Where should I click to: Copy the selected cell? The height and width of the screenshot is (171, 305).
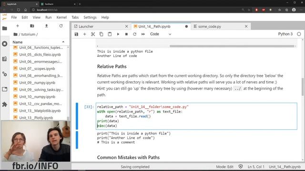pyautogui.click(x=101, y=34)
